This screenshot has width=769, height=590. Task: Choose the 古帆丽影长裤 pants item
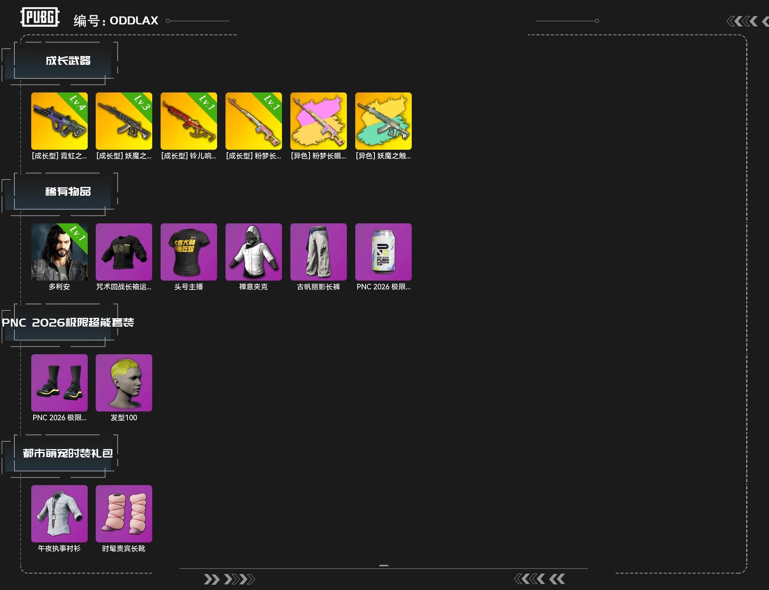318,252
